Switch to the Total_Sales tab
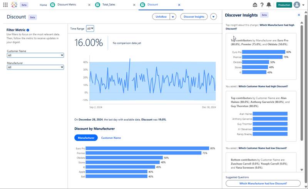The height and width of the screenshot is (189, 308). coord(109,5)
